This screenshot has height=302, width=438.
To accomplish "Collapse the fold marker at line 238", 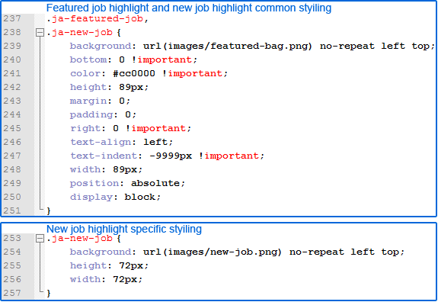I will point(40,33).
